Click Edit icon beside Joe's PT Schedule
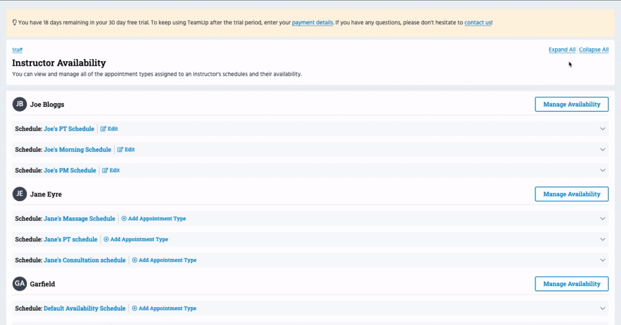 click(x=104, y=129)
